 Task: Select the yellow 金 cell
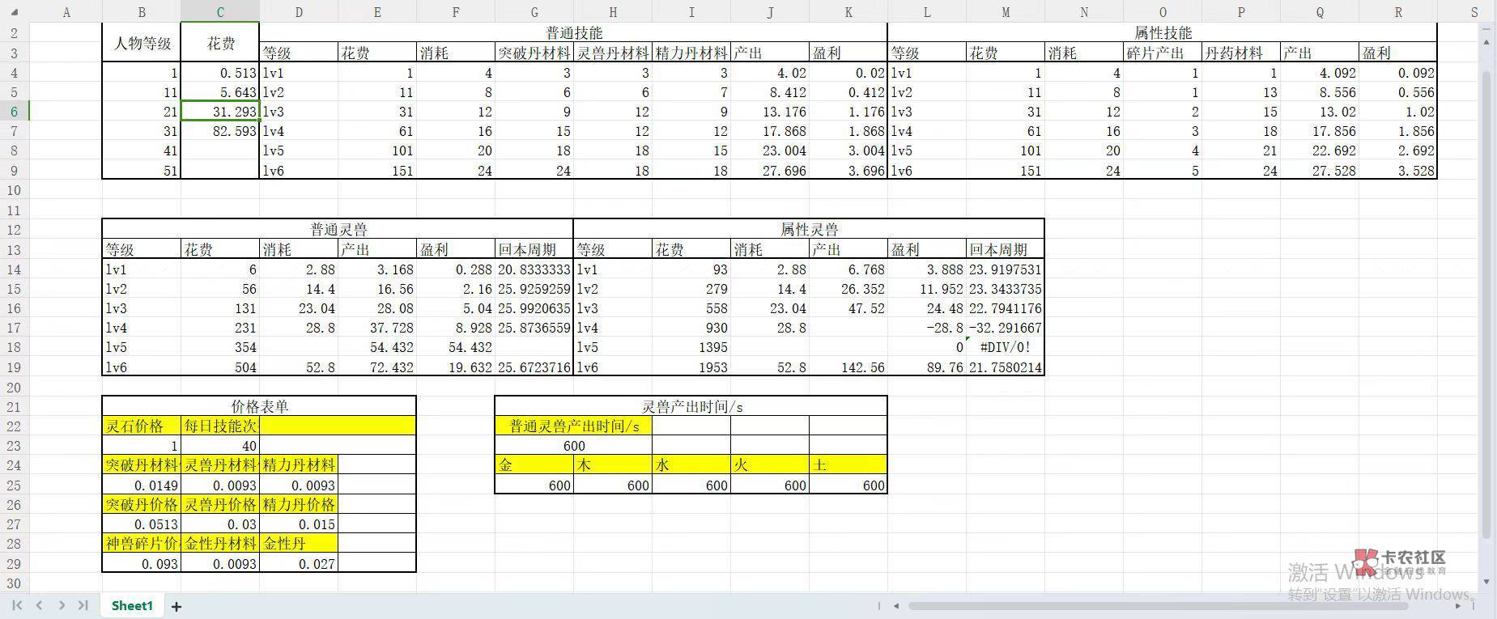tap(534, 465)
